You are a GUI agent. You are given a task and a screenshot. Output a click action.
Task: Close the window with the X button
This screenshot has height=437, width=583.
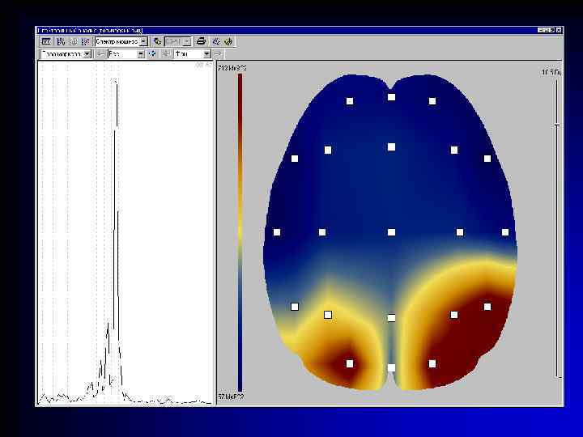click(559, 30)
